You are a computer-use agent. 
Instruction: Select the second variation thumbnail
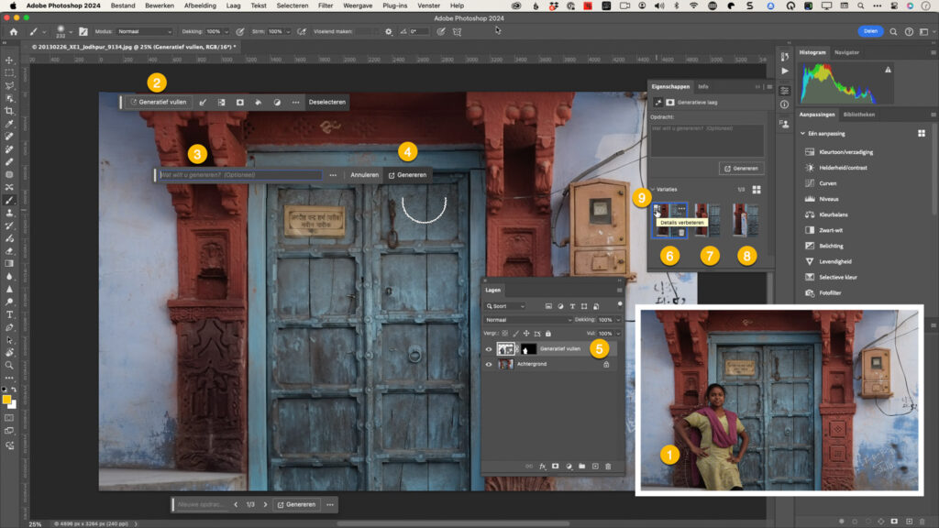coord(708,220)
